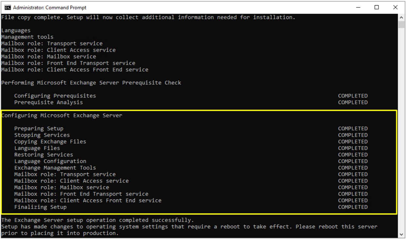Click the 'Language Configuration' text
The width and height of the screenshot is (406, 239).
point(50,161)
